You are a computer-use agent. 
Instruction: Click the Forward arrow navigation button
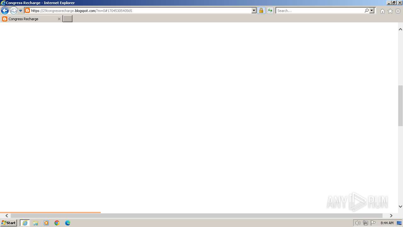coord(14,10)
